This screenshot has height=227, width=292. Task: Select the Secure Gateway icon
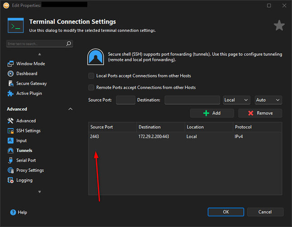tap(11, 84)
